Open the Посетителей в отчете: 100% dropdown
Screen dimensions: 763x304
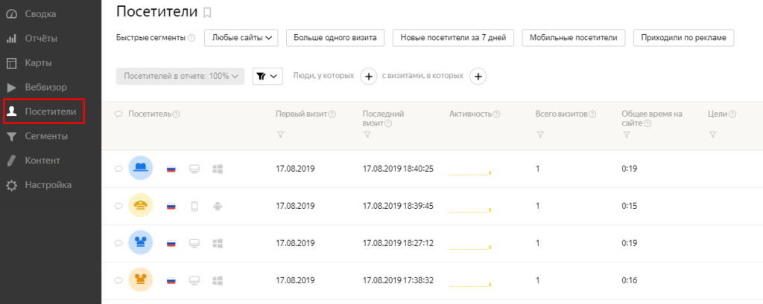pyautogui.click(x=180, y=76)
